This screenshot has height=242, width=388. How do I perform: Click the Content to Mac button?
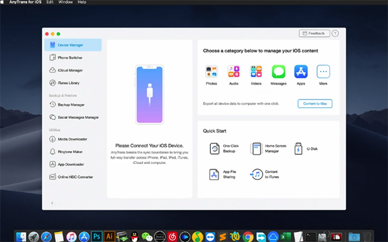coord(315,103)
